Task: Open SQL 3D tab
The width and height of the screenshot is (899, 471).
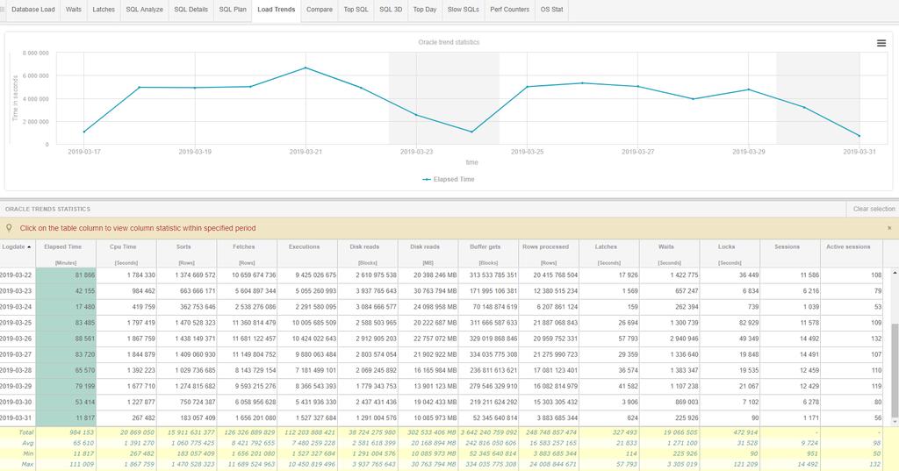Action: (x=391, y=10)
